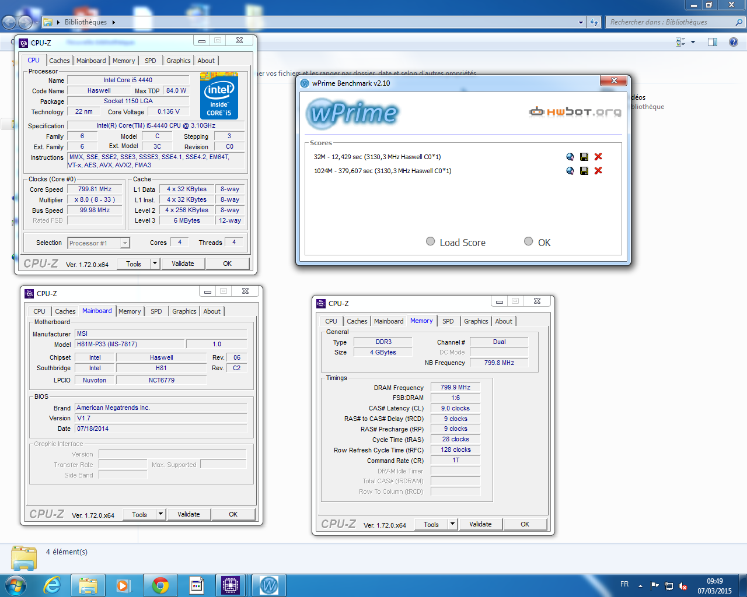The image size is (747, 597).
Task: Delete the 1024M score with red X
Action: coord(598,171)
